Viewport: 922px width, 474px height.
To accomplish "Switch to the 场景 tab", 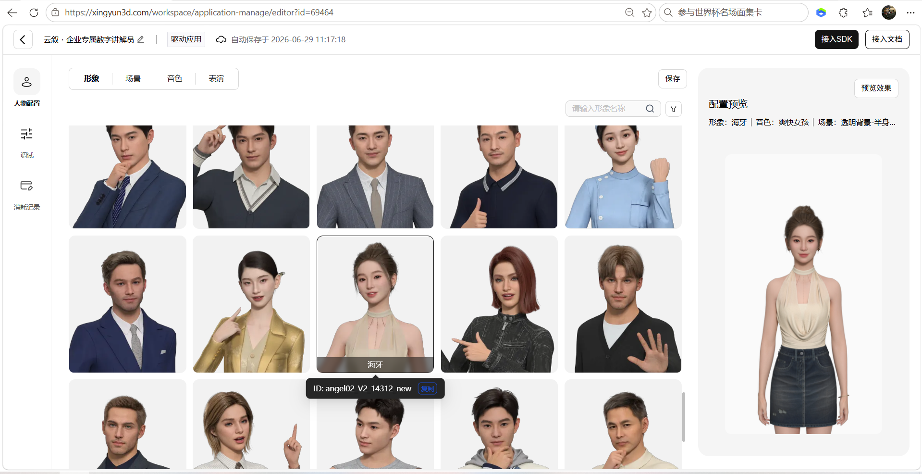I will pyautogui.click(x=133, y=79).
